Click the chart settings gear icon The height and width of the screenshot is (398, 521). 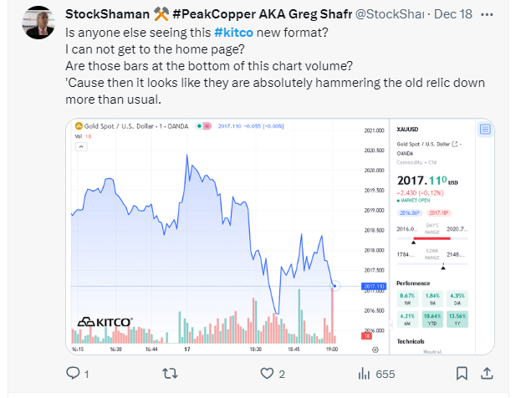(x=374, y=347)
